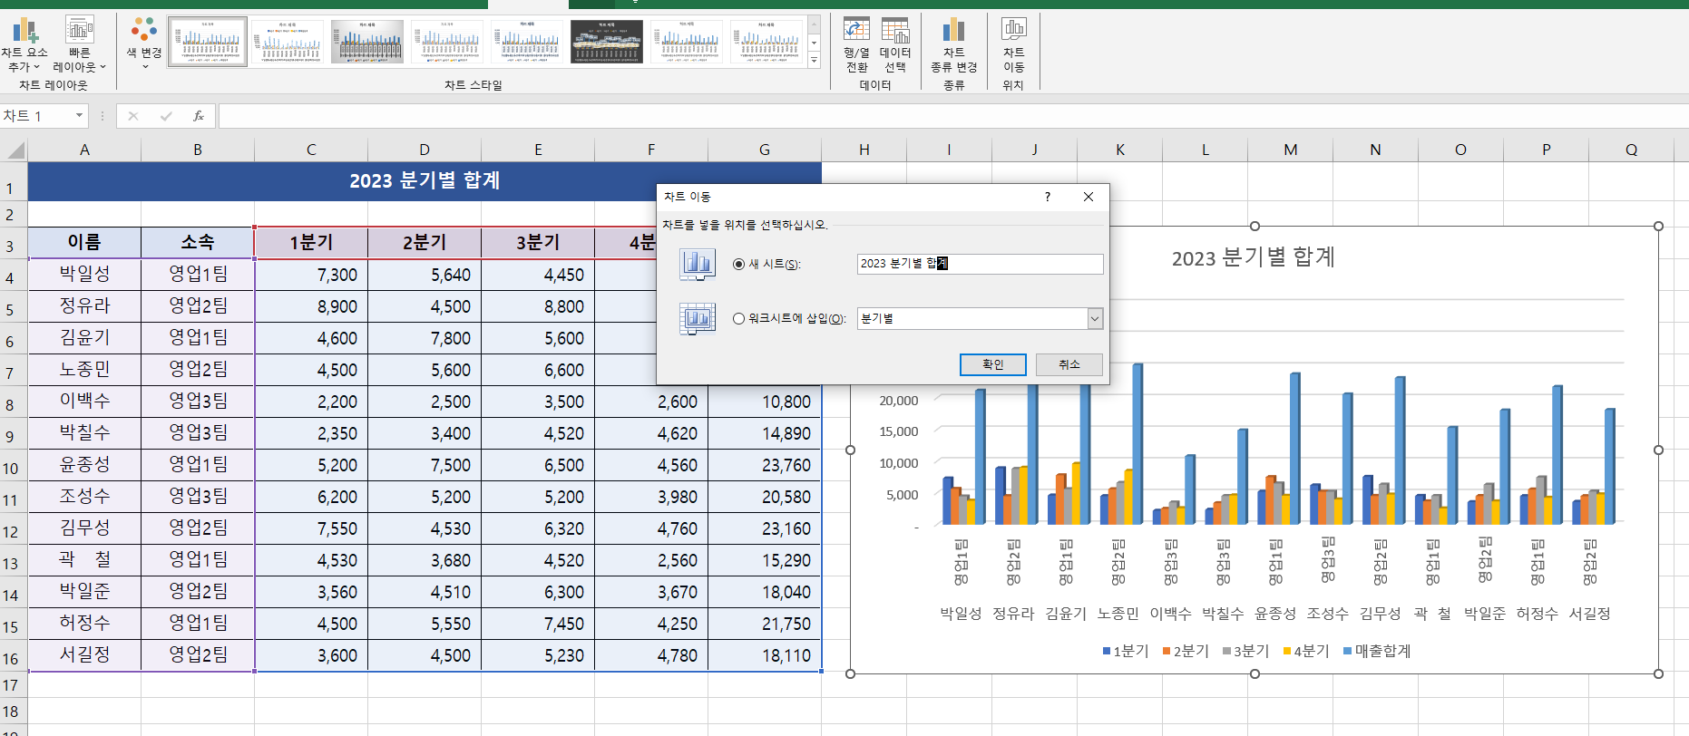This screenshot has height=736, width=1689.
Task: Select the first chart style thumbnail
Action: [208, 41]
